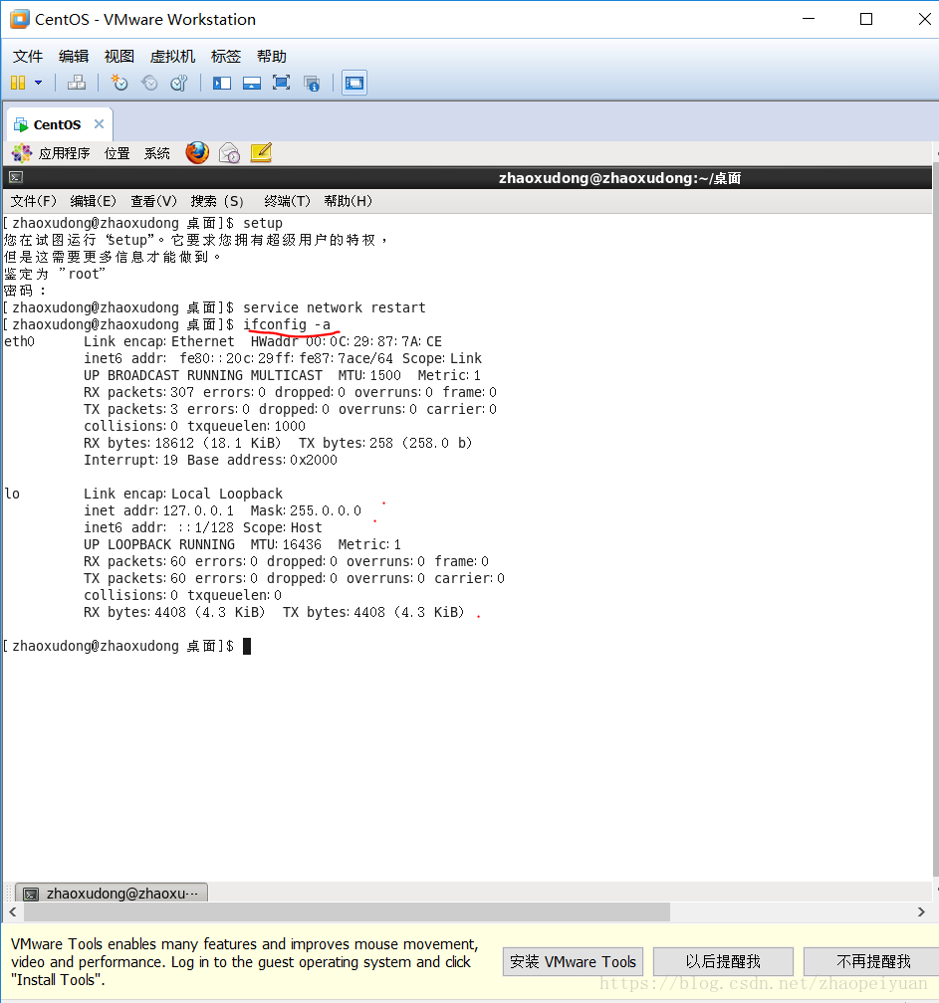Click the HWaddr 00:0C:29:87:7A:CE text

pyautogui.click(x=347, y=341)
